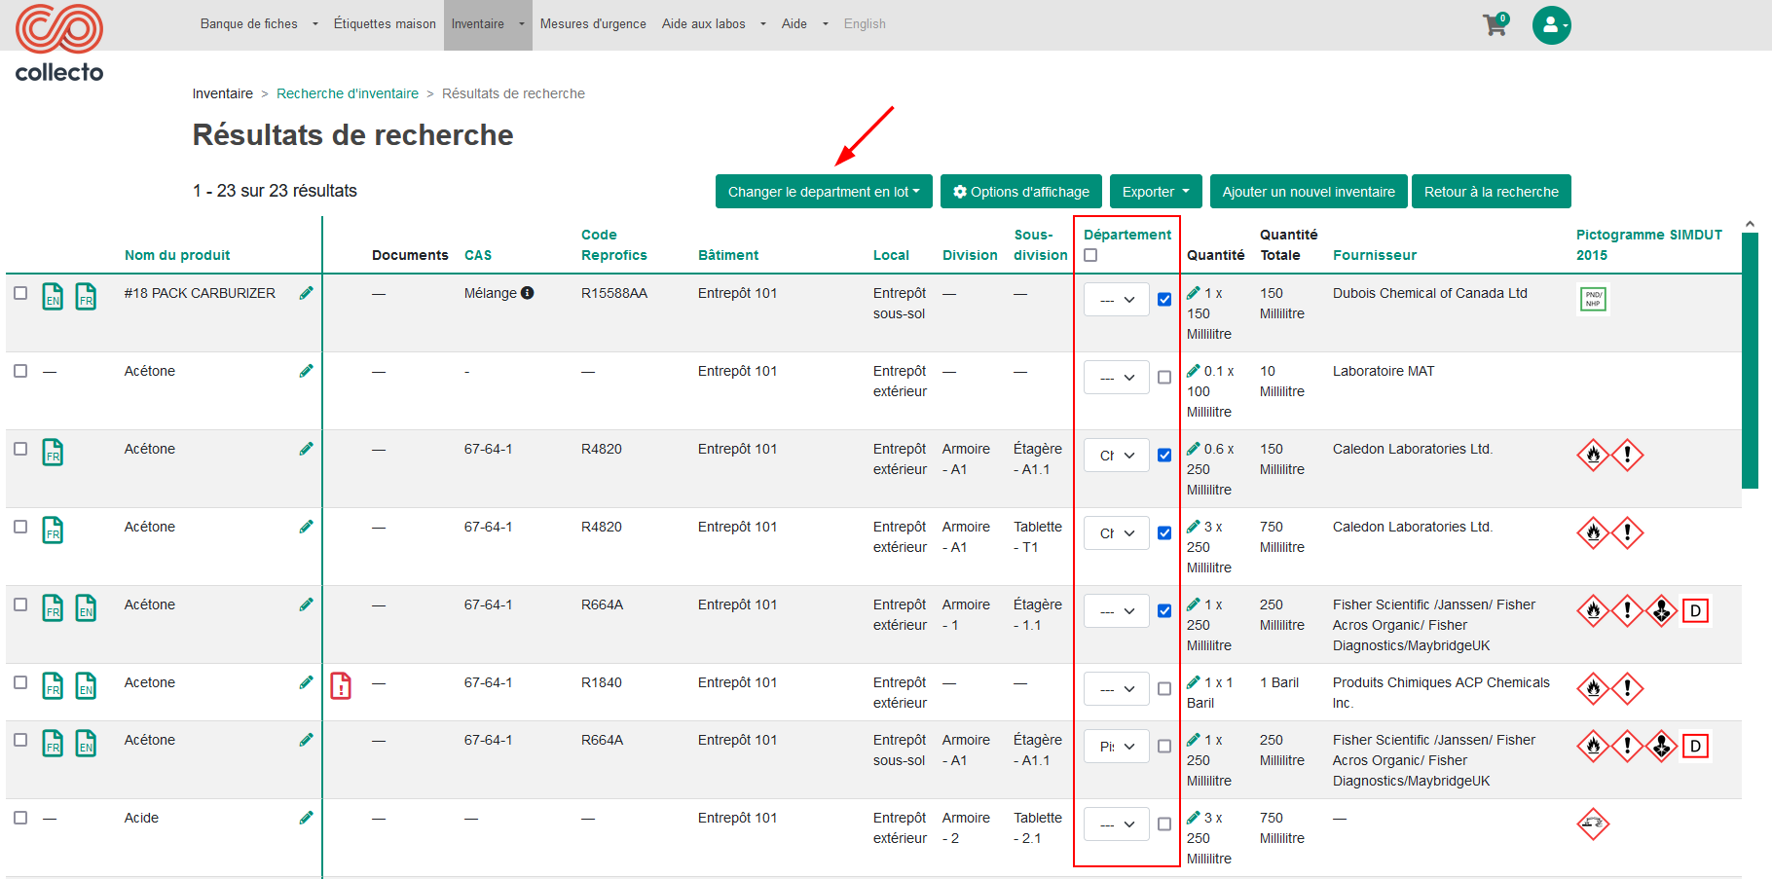Click Inventaire breadcrumb root

(x=222, y=93)
